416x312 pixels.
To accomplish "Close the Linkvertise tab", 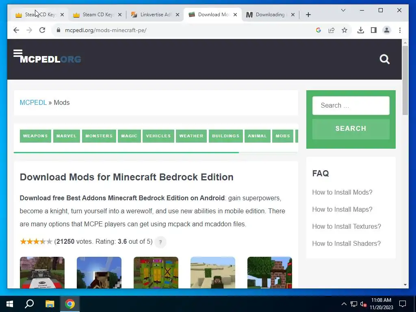I will [x=178, y=15].
